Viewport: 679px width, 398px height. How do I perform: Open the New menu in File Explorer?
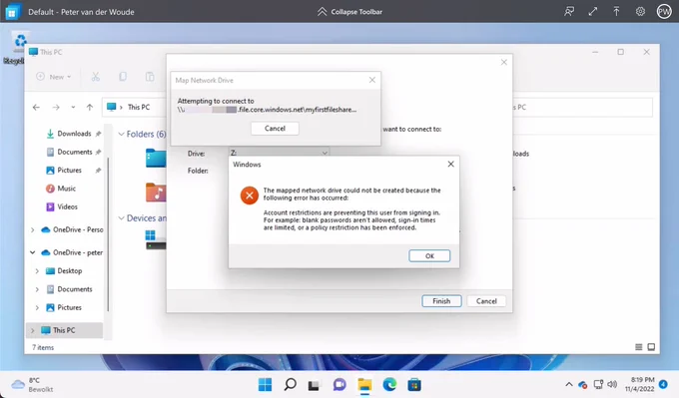54,77
